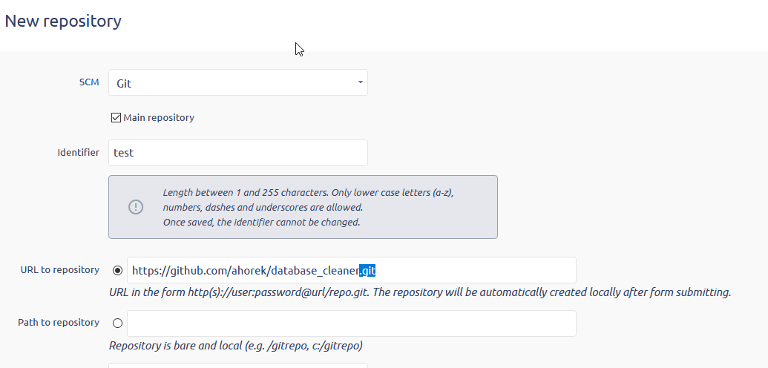Click the 'Length between 1 and 255 characters' hint
Viewport: 768px width, 368px height.
pyautogui.click(x=307, y=192)
